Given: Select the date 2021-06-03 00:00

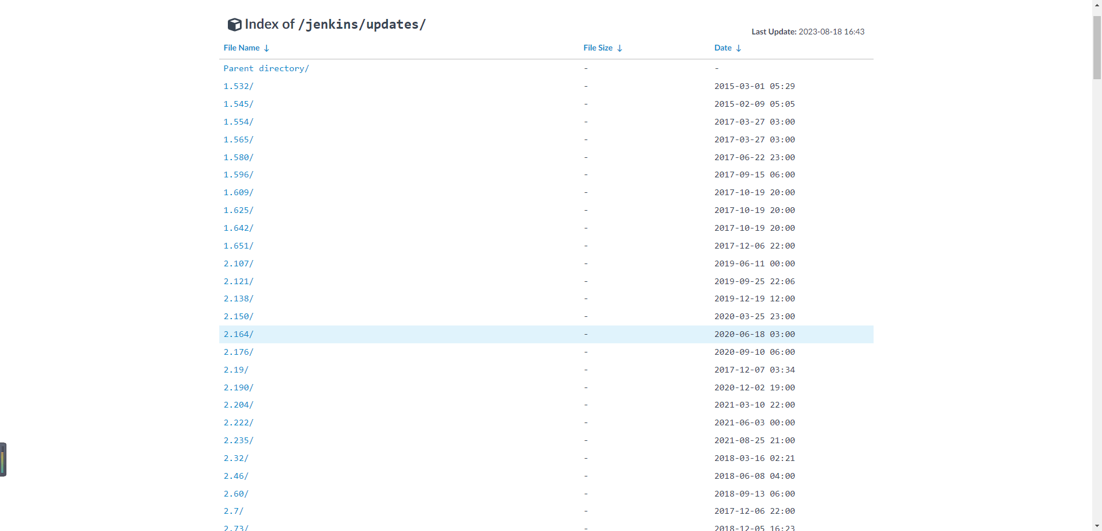Looking at the screenshot, I should (755, 423).
